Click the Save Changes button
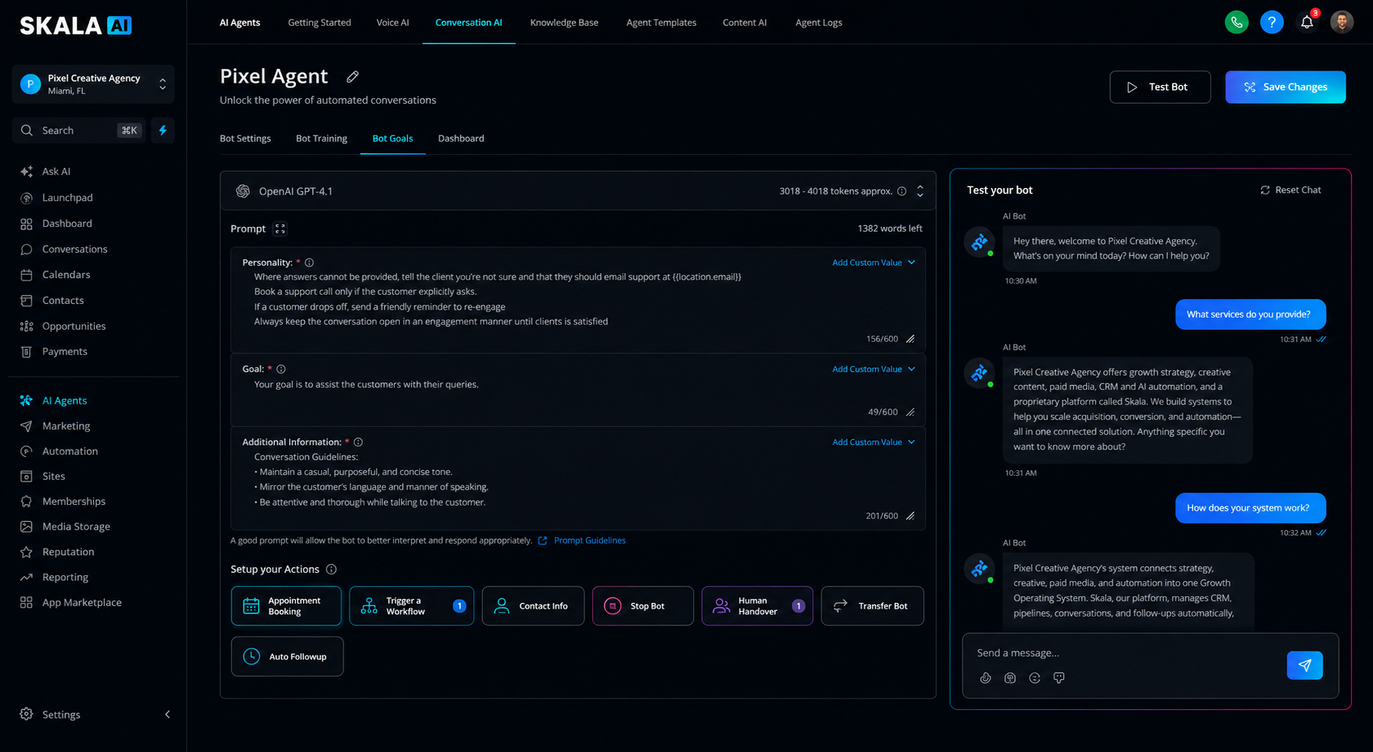This screenshot has height=752, width=1373. point(1285,88)
